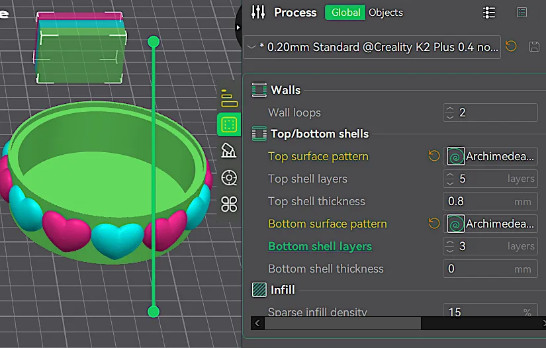Click the Walls section heading
The image size is (546, 348).
tap(285, 90)
